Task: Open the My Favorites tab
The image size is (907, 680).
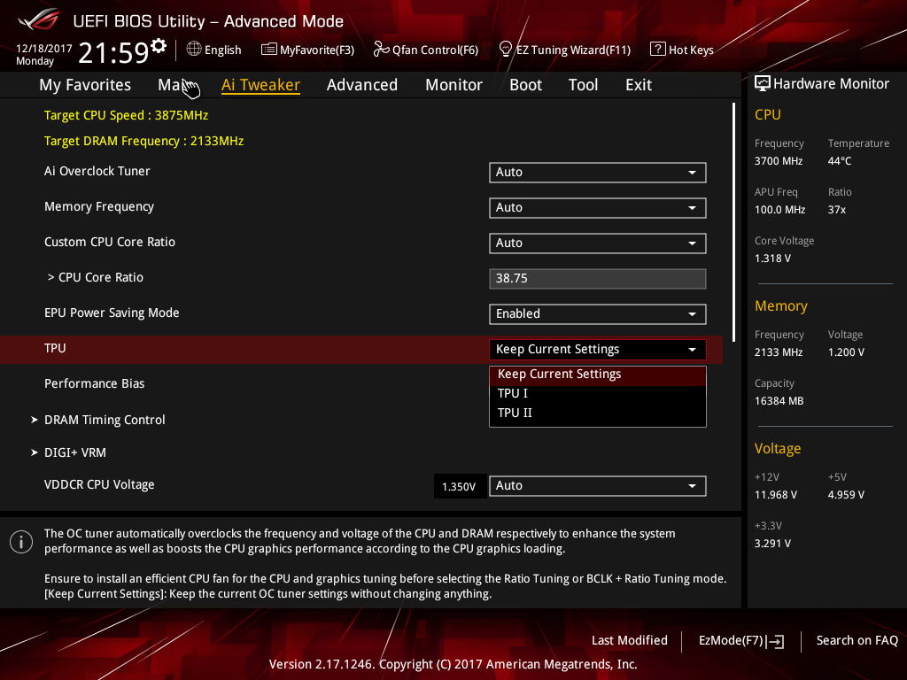Action: tap(85, 84)
